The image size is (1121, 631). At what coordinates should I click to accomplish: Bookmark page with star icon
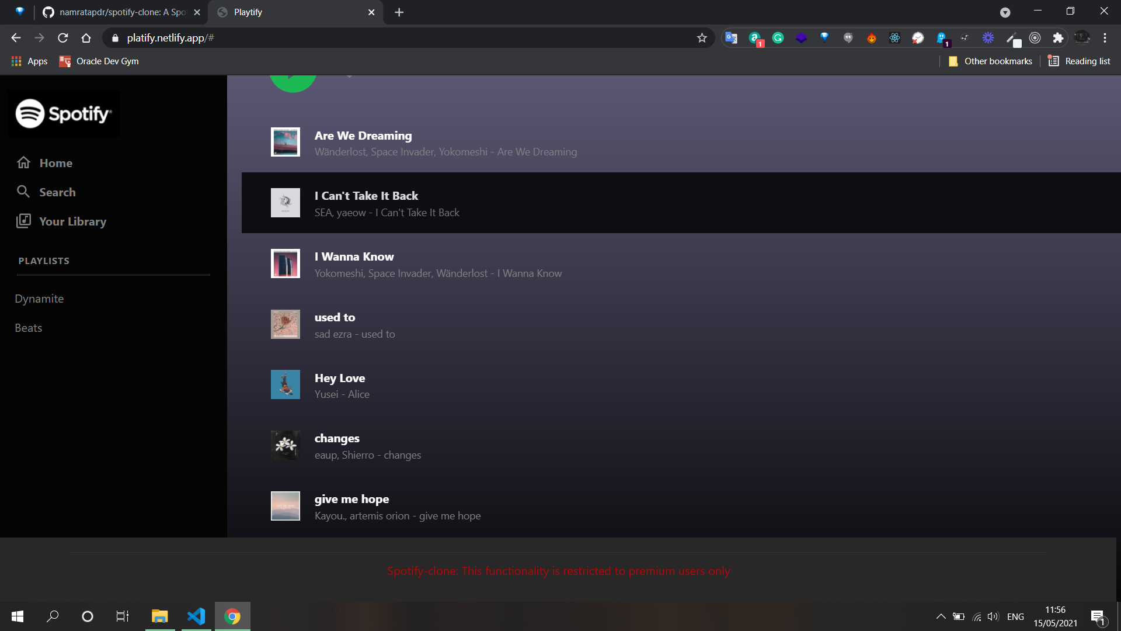coord(702,38)
